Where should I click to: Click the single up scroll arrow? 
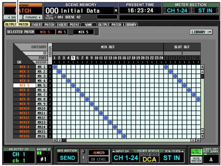pyautogui.click(x=202, y=72)
